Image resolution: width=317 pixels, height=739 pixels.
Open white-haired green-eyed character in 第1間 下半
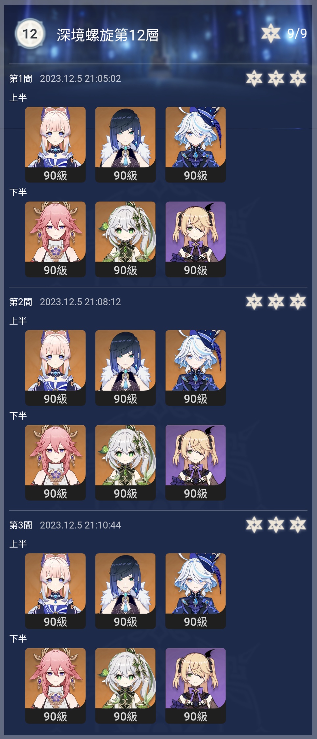click(x=125, y=239)
